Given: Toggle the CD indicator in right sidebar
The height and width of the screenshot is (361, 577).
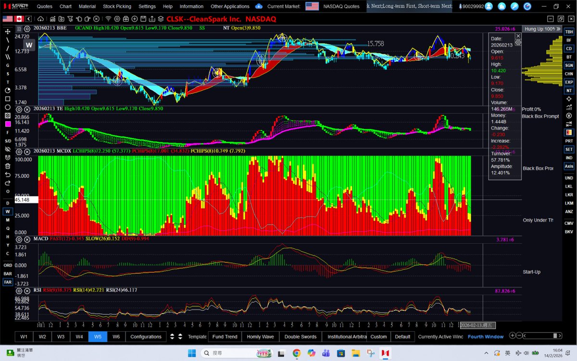Looking at the screenshot, I should tap(569, 49).
